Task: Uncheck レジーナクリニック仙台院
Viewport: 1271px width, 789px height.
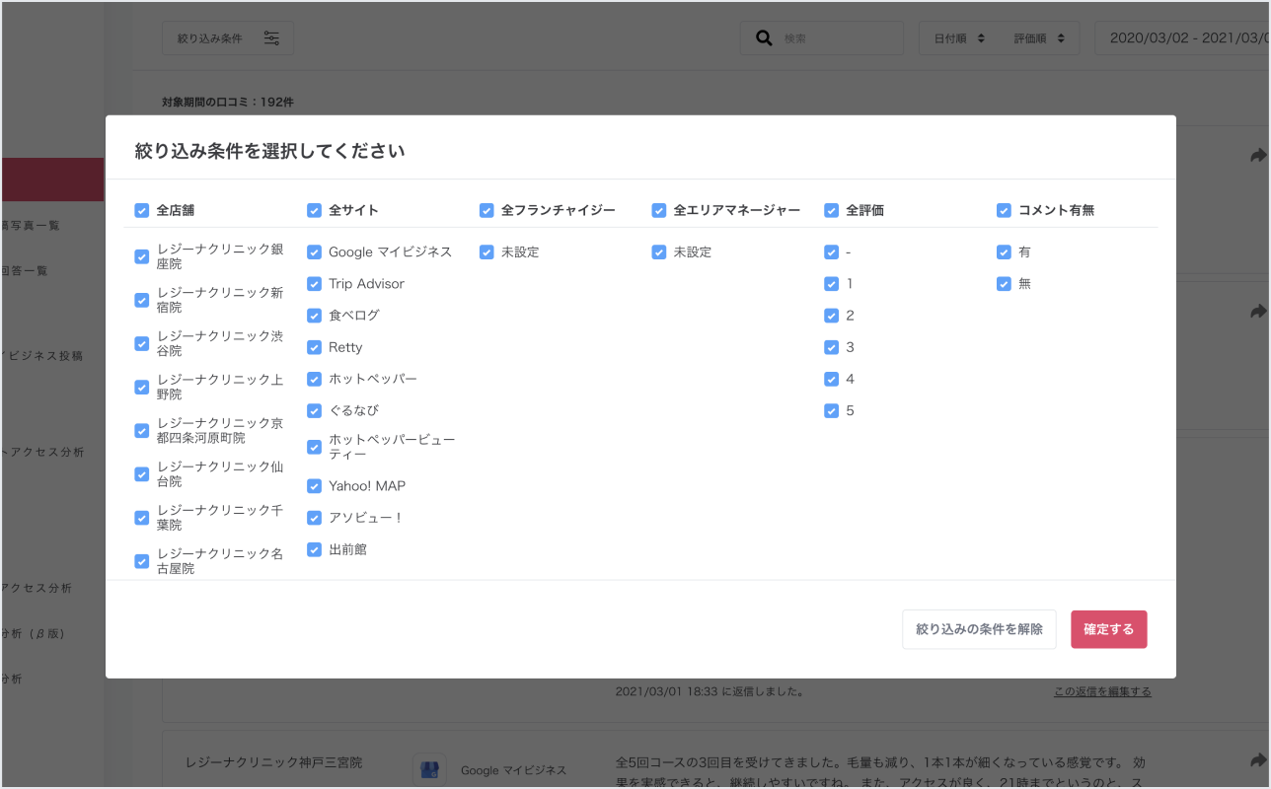Action: point(141,474)
